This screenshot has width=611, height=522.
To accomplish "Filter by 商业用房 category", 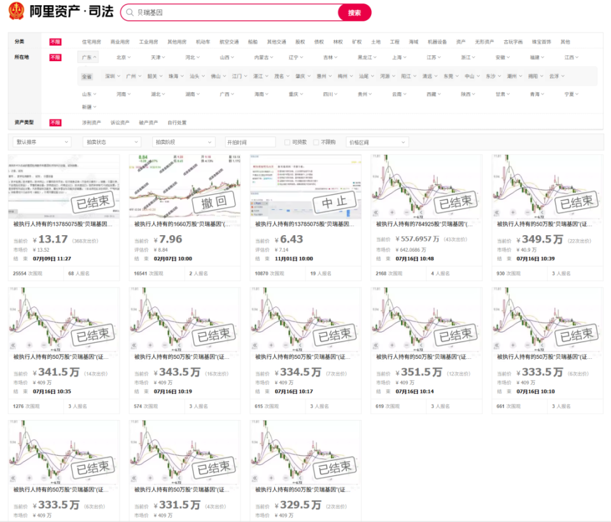I will [x=120, y=41].
